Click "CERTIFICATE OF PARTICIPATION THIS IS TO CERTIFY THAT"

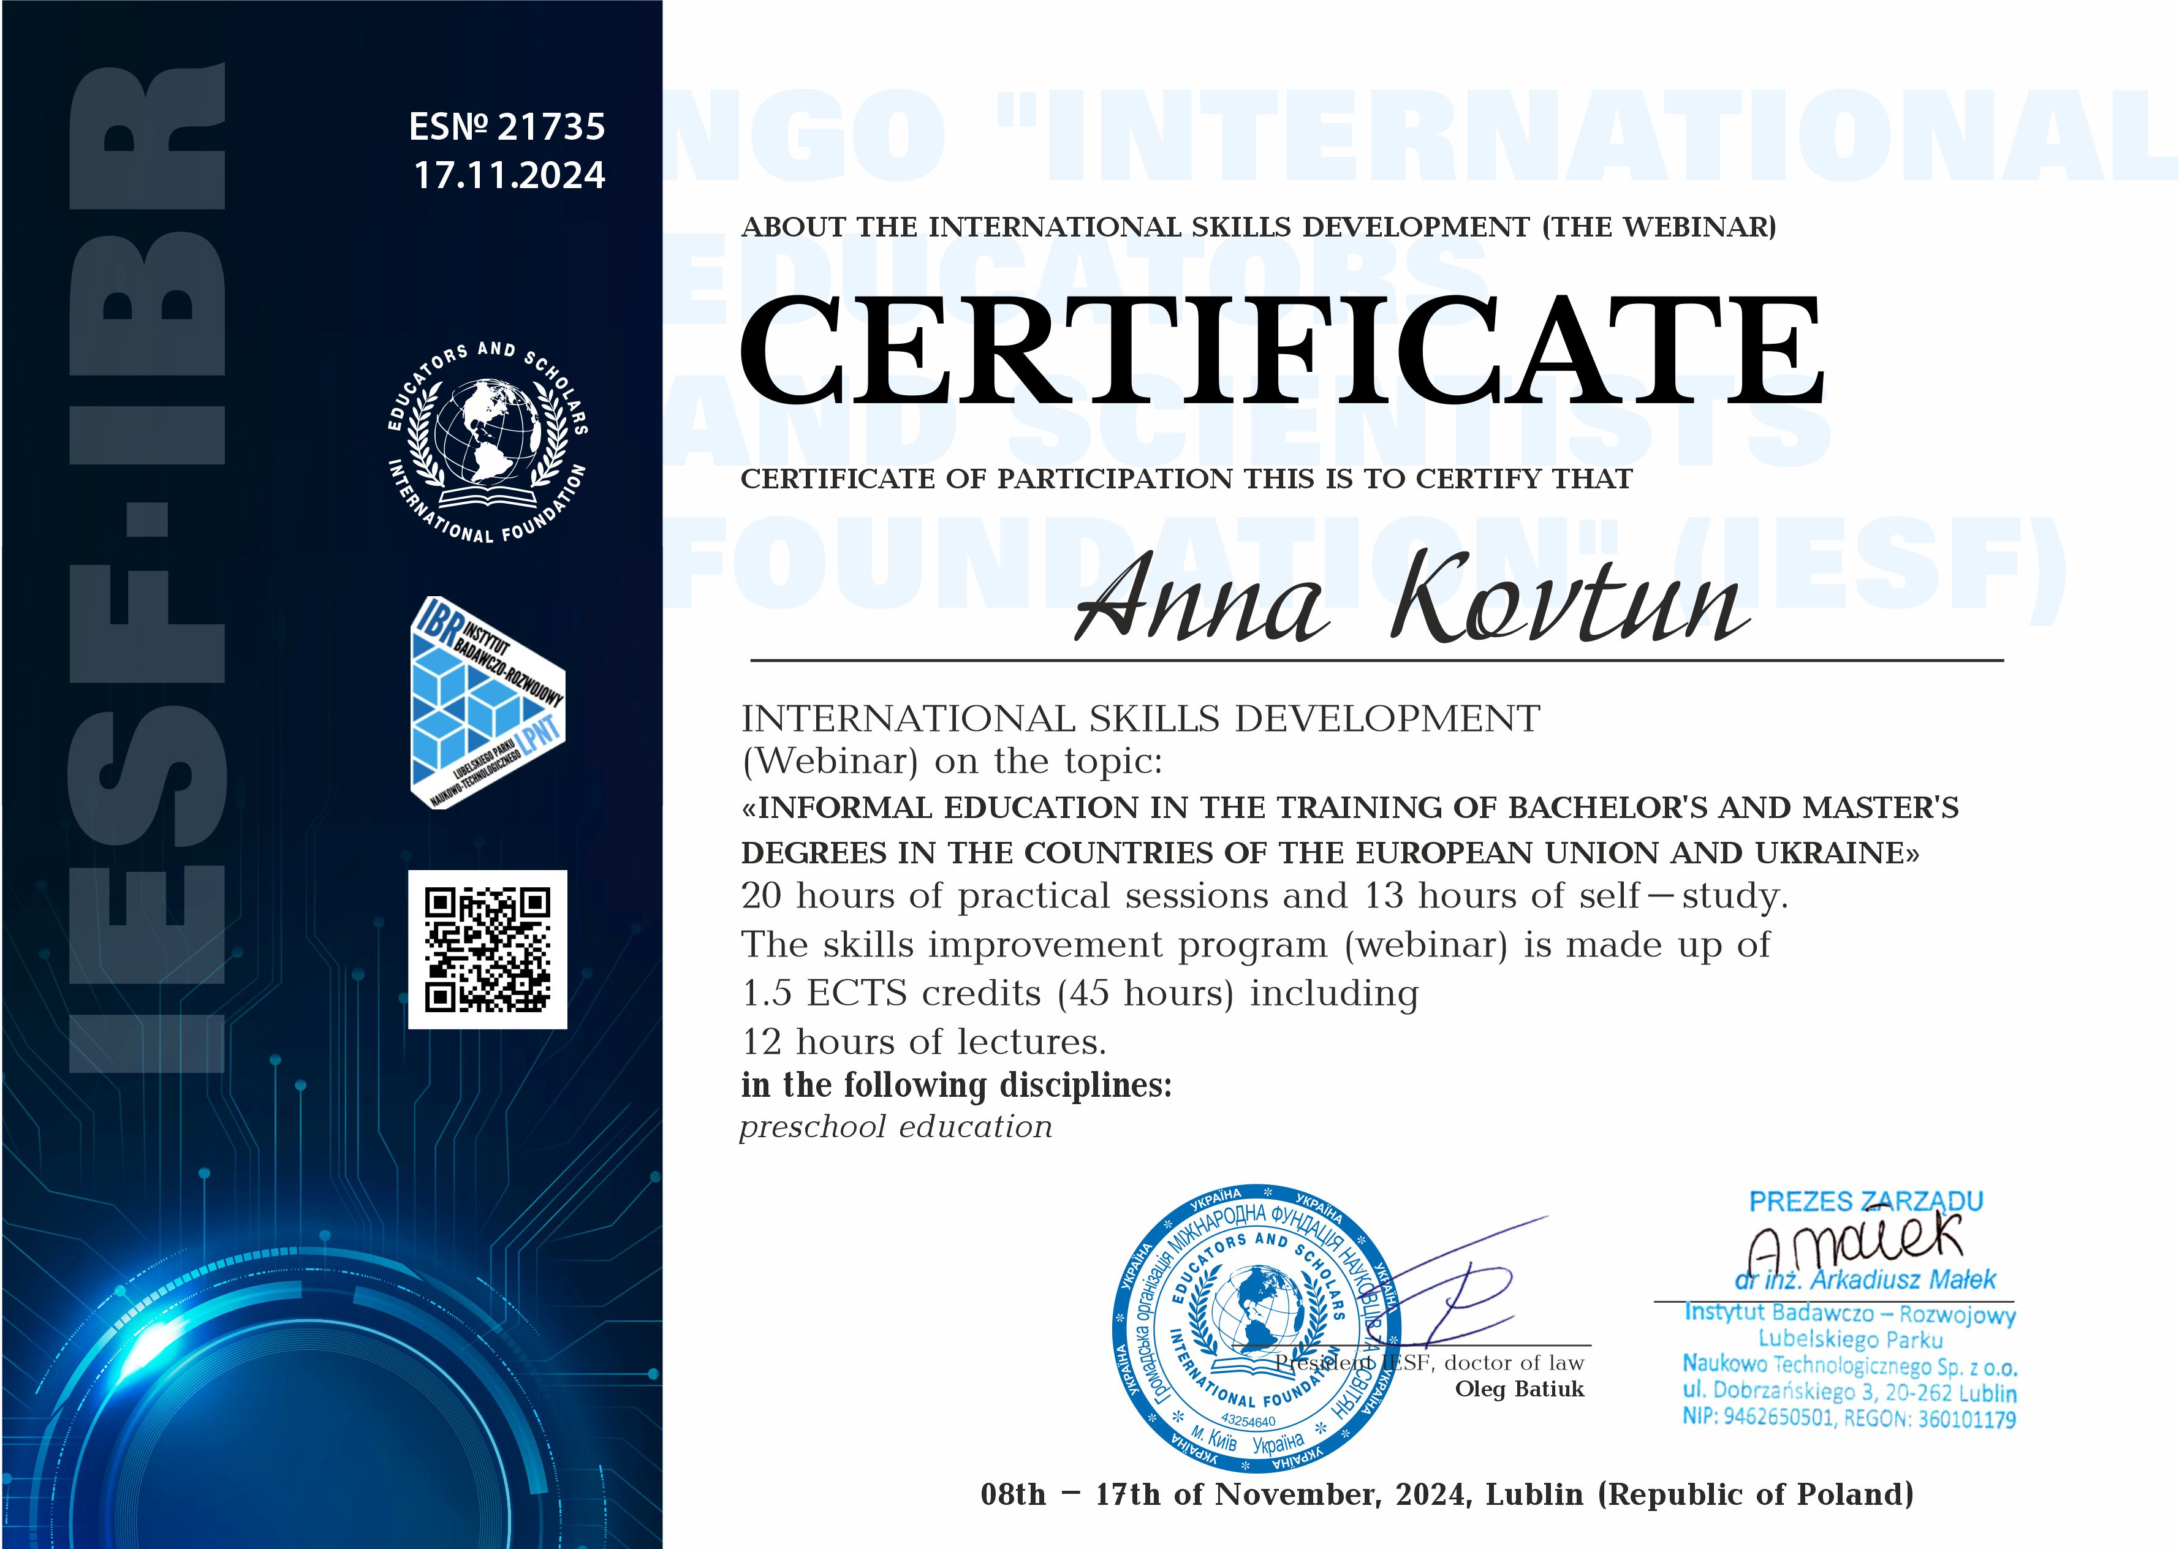[1186, 479]
